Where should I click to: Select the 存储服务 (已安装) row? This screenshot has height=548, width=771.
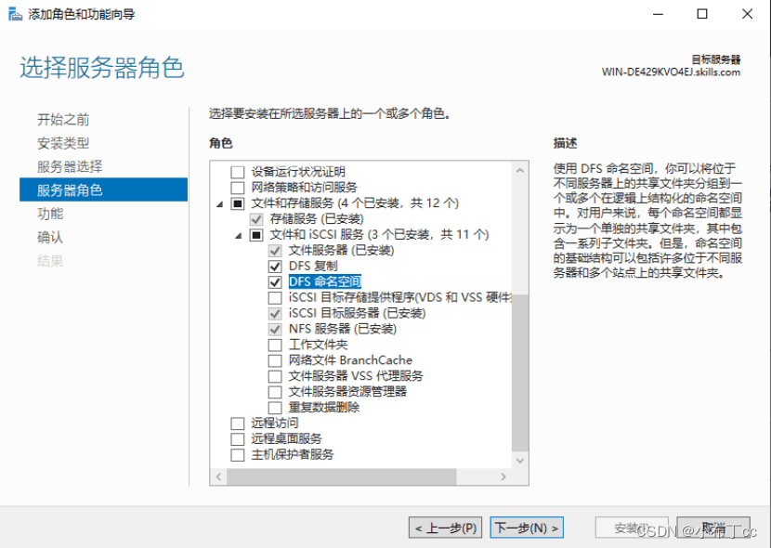tap(317, 219)
